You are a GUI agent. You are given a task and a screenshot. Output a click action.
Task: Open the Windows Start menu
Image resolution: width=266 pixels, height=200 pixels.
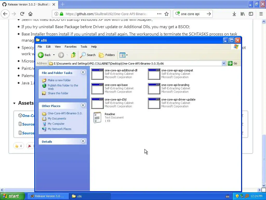pos(12,196)
